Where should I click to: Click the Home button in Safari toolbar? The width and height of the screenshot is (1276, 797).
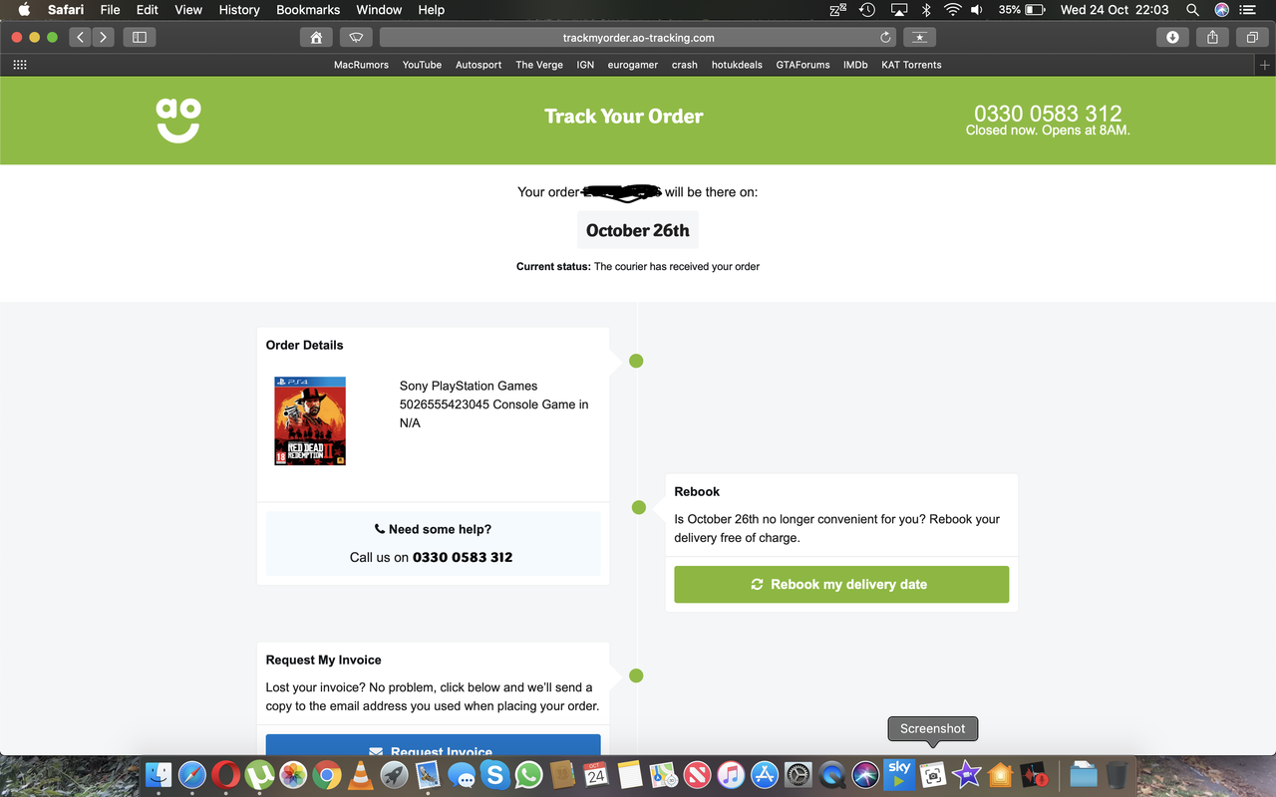click(x=316, y=37)
